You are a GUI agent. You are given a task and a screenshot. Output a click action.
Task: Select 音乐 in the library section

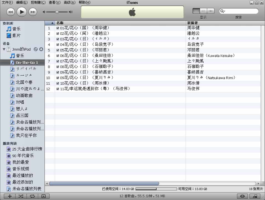(x=16, y=29)
